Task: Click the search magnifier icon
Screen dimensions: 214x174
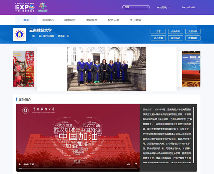Action: tap(147, 7)
